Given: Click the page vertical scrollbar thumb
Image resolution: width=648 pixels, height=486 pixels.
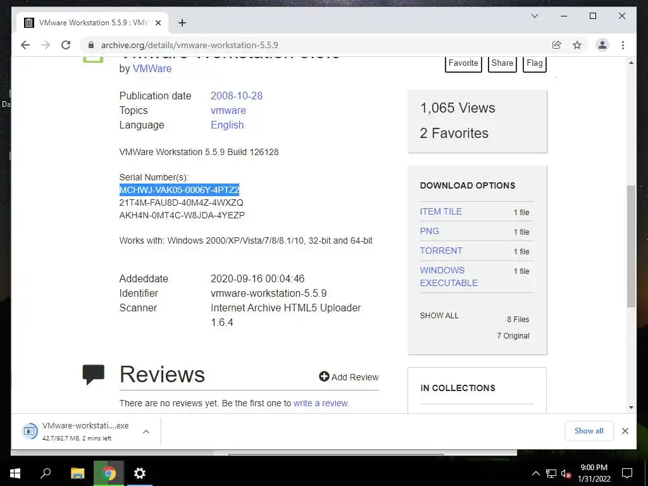Looking at the screenshot, I should [631, 246].
